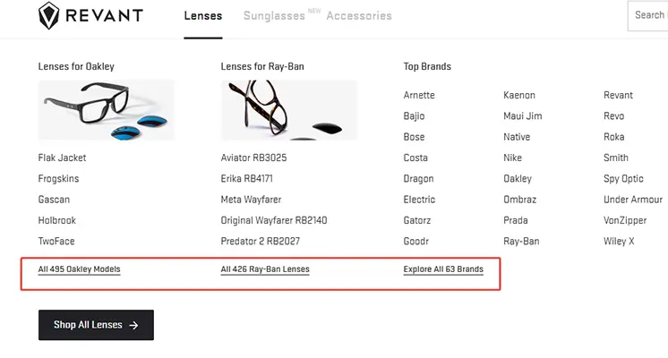The width and height of the screenshot is (668, 358).
Task: View All 495 Oakley Models
Action: tap(79, 269)
